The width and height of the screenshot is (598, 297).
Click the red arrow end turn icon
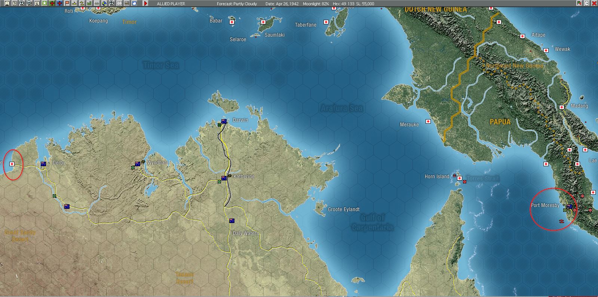click(145, 3)
